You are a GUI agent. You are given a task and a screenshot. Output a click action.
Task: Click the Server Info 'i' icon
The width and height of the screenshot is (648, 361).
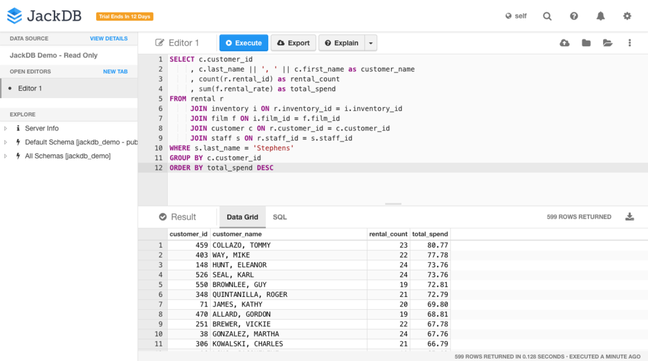click(18, 128)
